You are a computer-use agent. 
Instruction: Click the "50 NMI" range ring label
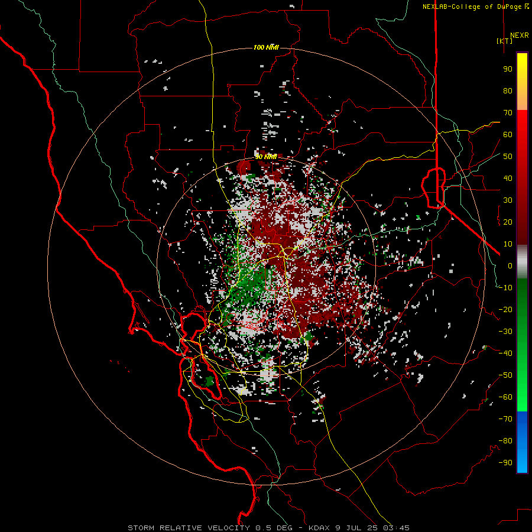(x=267, y=157)
